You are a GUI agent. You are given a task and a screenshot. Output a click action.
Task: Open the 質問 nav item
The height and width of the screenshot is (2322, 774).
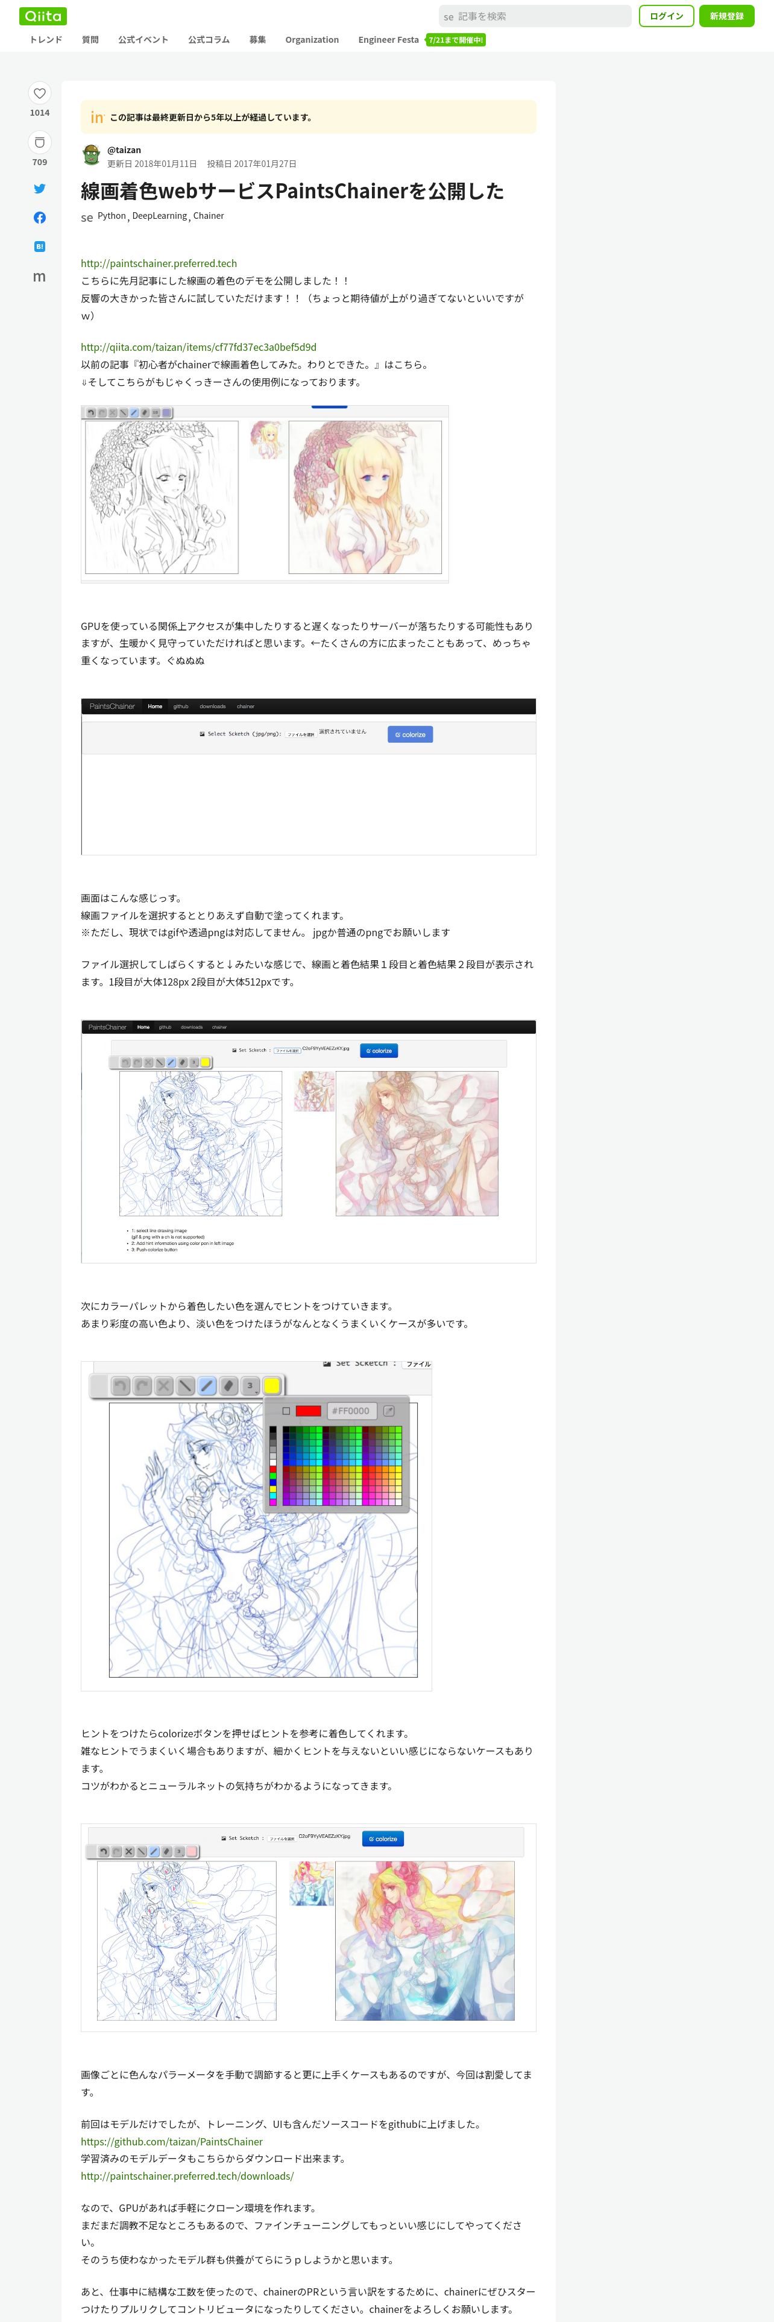click(90, 40)
